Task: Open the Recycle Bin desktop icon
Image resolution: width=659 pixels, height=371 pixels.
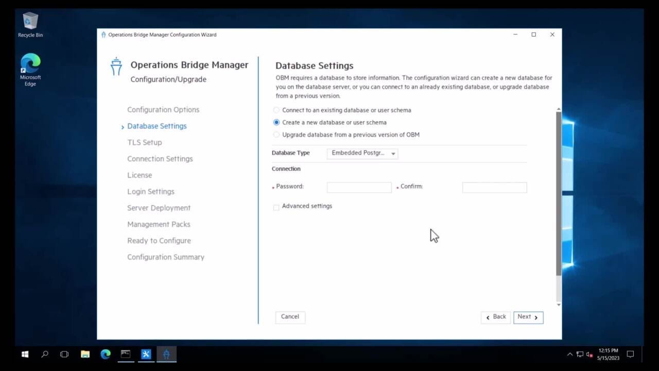Action: 30,25
